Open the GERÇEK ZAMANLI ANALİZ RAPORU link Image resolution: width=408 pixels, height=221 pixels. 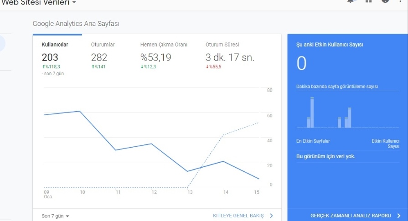[x=351, y=216]
